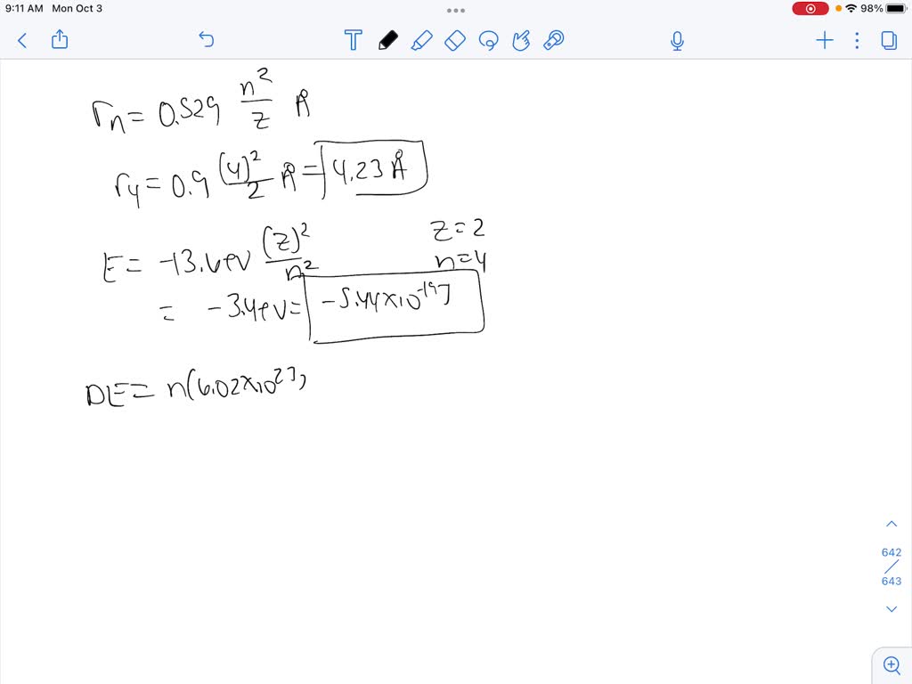Tap Undo to revert last stroke
Screen dimensions: 912x684
click(206, 40)
